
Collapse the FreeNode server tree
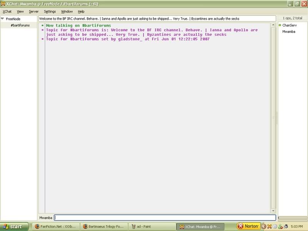(2, 18)
